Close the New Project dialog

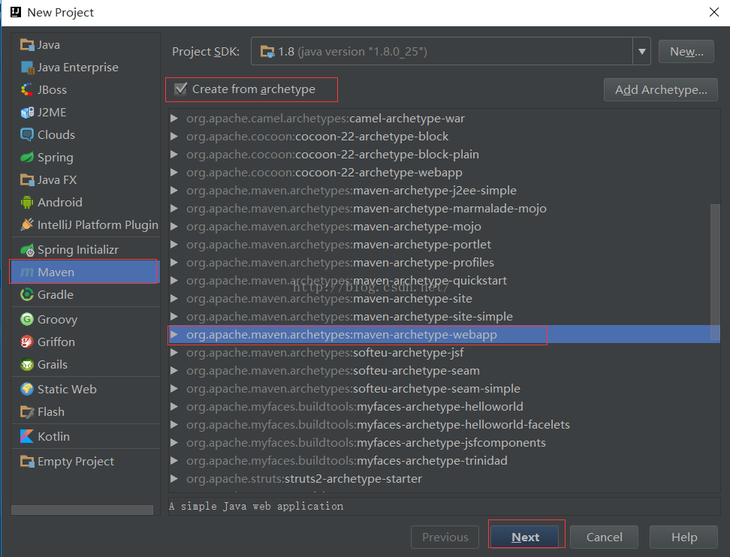click(x=713, y=12)
